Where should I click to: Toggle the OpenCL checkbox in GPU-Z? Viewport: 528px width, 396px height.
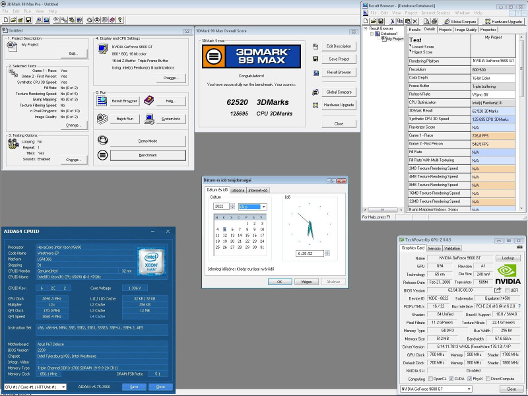coord(430,378)
